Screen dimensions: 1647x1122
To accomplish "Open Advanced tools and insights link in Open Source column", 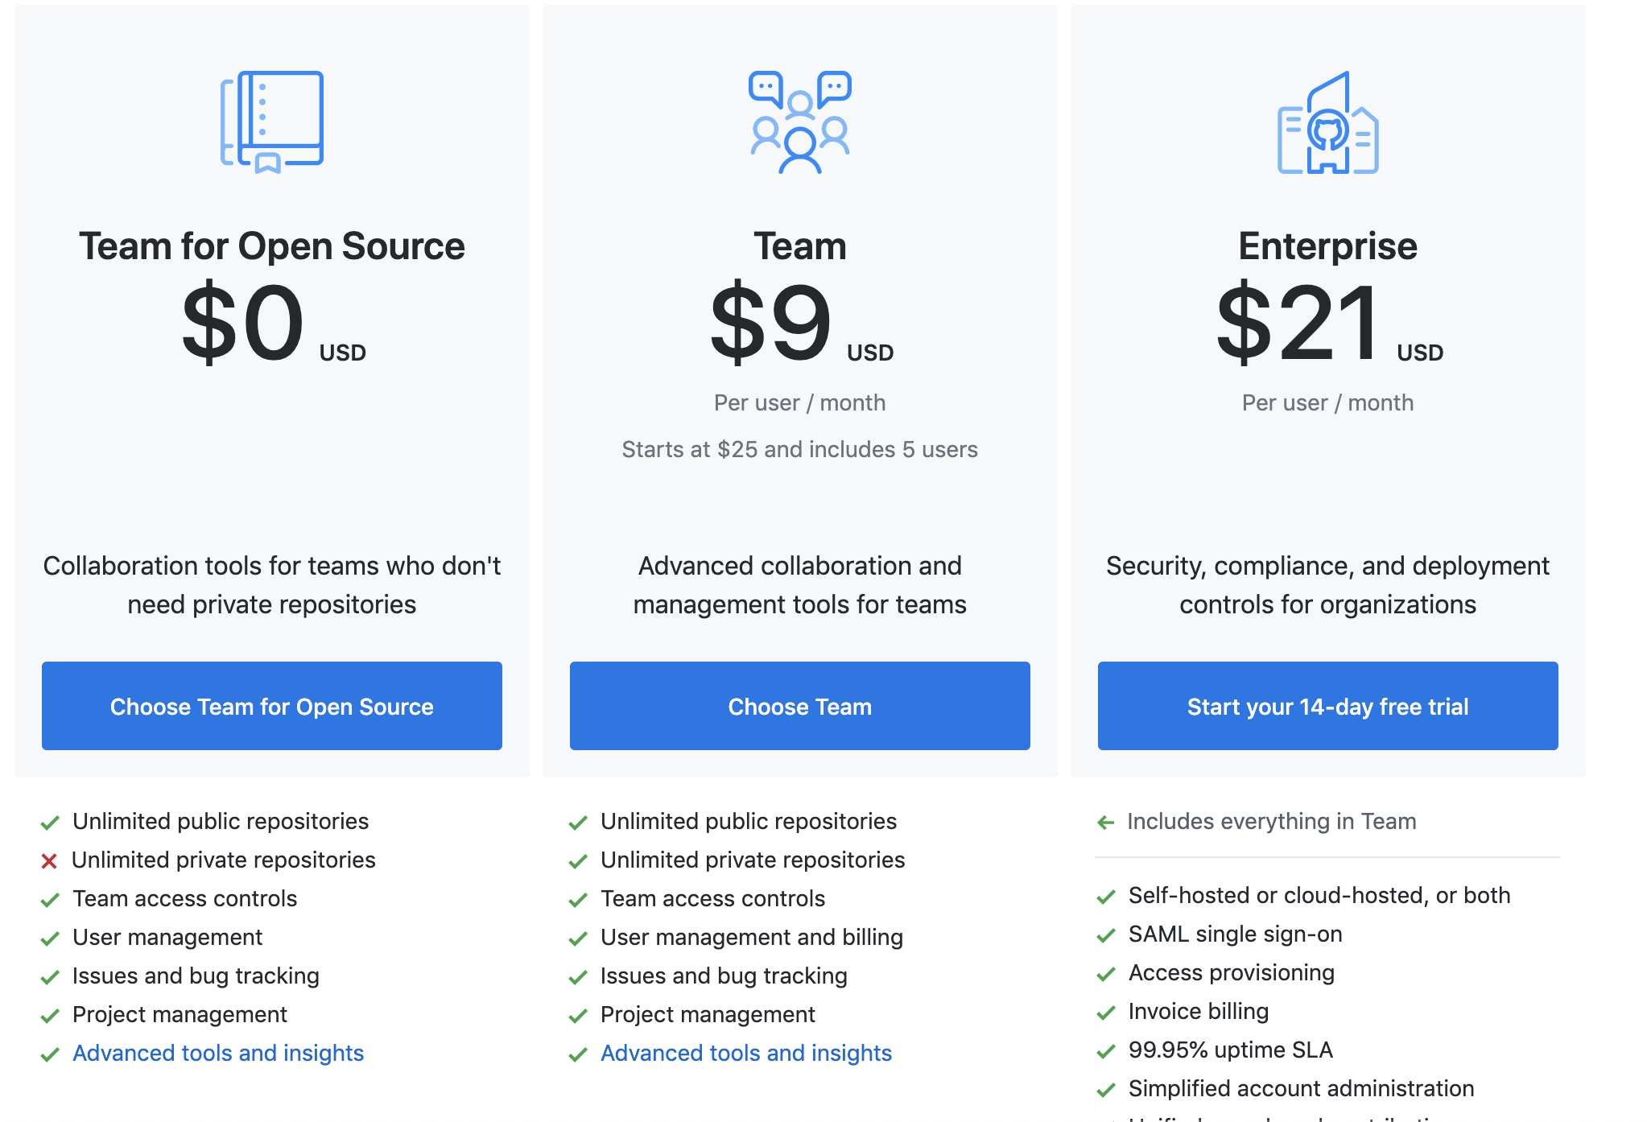I will 218,1053.
